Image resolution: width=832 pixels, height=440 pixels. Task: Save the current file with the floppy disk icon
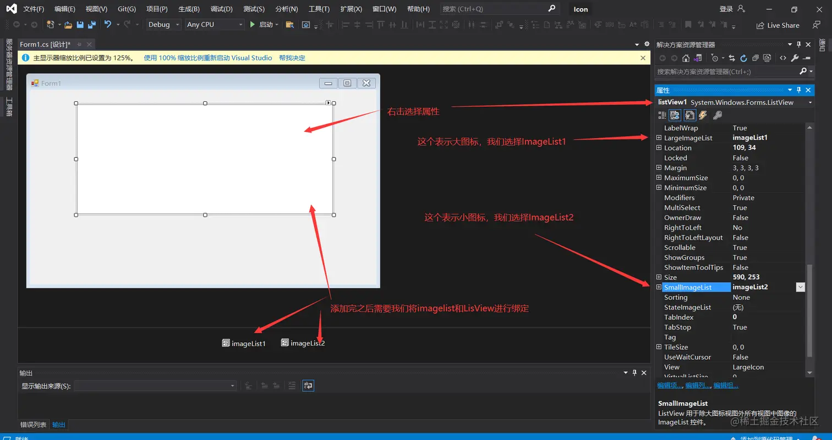[x=80, y=25]
